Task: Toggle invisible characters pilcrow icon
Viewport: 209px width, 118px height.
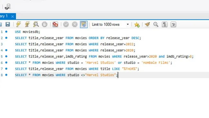Action: (x=165, y=25)
